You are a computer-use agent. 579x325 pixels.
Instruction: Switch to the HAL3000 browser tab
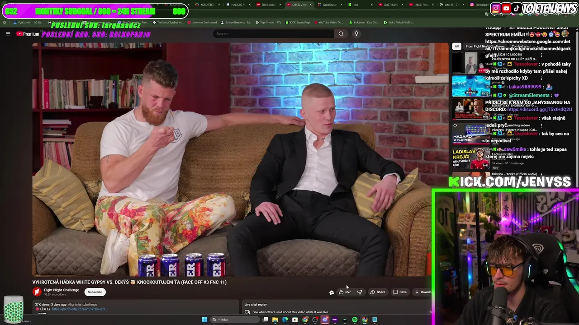tap(238, 5)
